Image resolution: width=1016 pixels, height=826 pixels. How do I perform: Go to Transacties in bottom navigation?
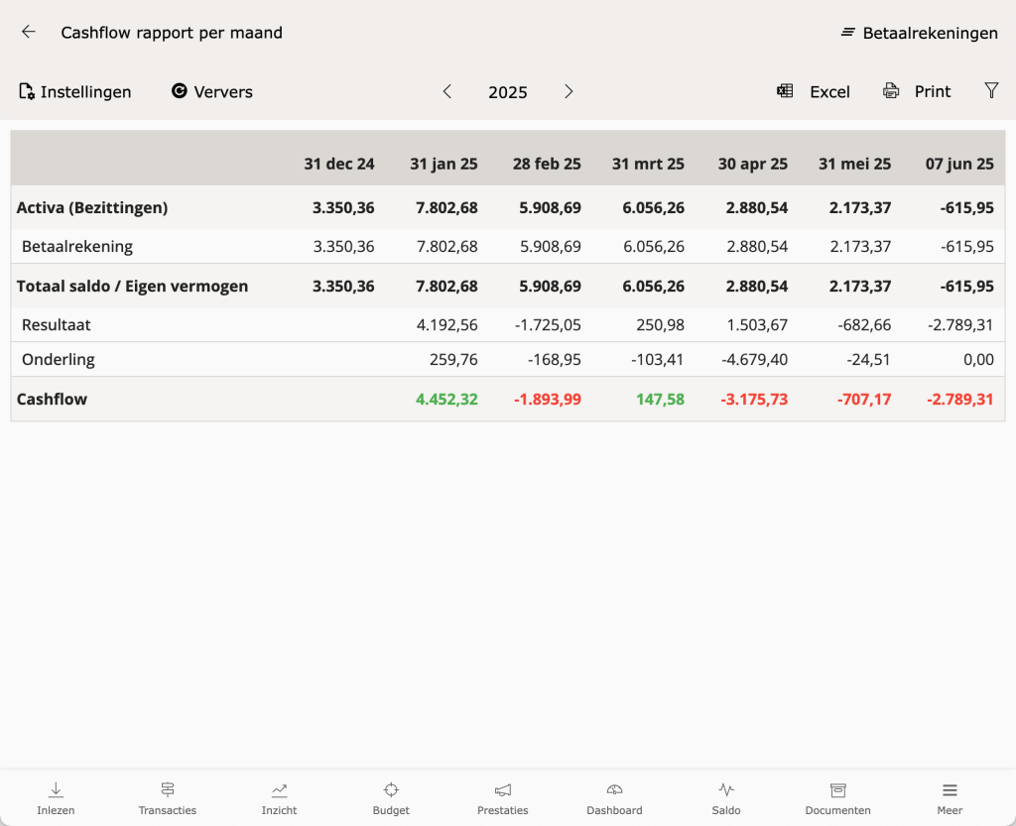(168, 798)
